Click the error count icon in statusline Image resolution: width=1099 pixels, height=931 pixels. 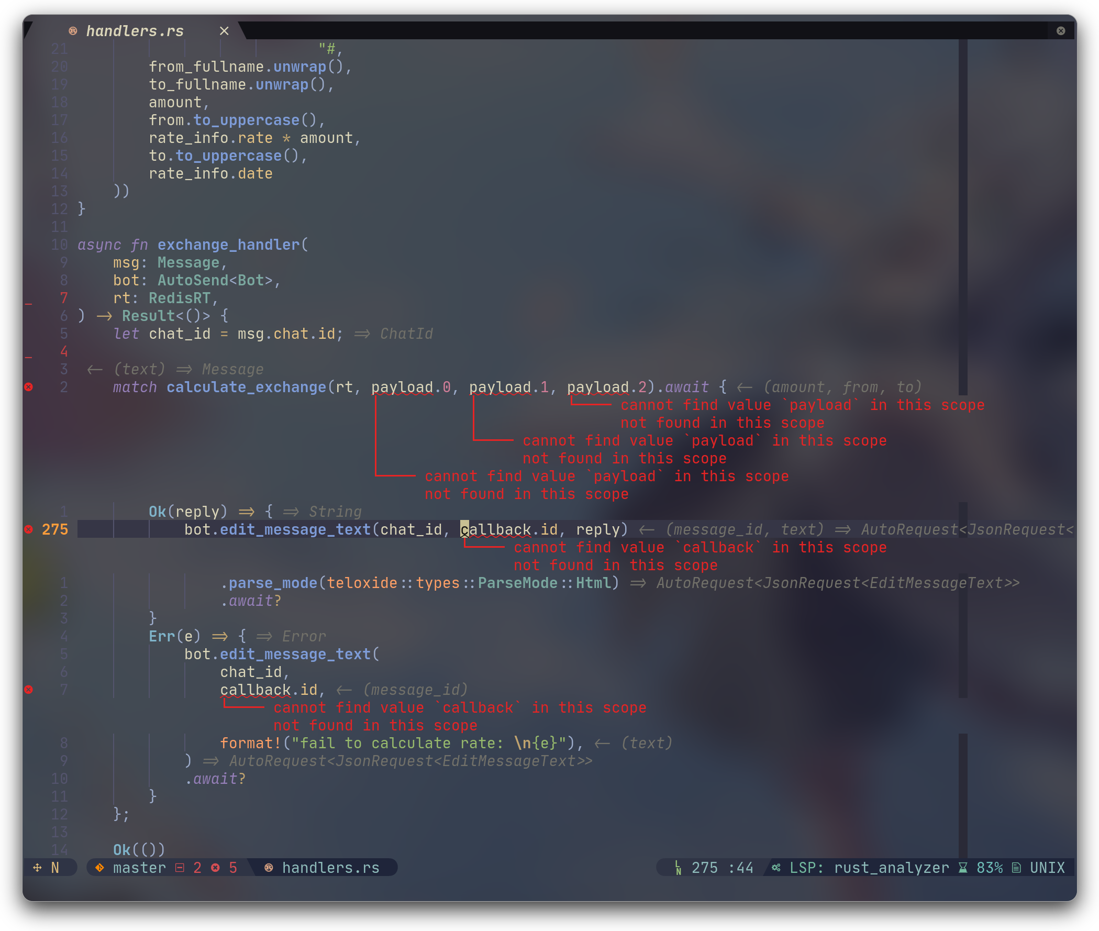(x=215, y=868)
